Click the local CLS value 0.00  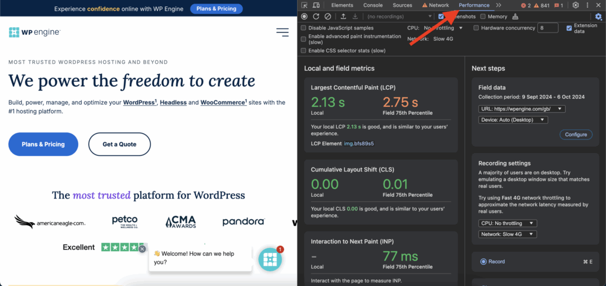coord(325,184)
